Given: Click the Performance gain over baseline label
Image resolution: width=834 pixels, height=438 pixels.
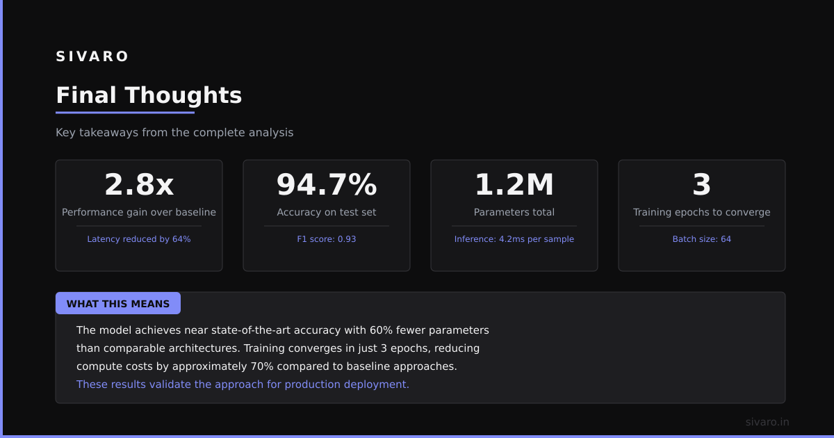Looking at the screenshot, I should click(139, 213).
